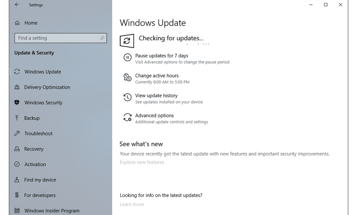The width and height of the screenshot is (358, 215).
Task: Select Windows Update in the sidebar
Action: [x=42, y=72]
